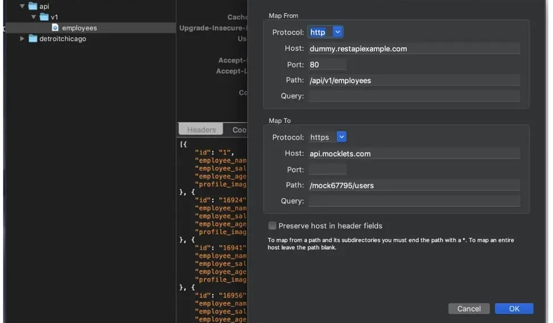Screen dimensions: 553x323
Task: Click the employees document icon
Action: [x=55, y=27]
